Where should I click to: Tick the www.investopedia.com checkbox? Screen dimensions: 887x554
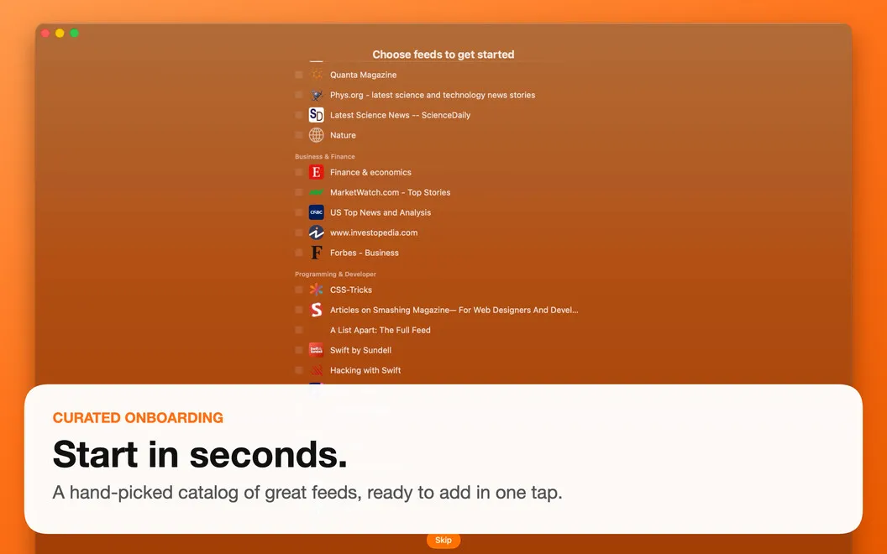pos(299,233)
